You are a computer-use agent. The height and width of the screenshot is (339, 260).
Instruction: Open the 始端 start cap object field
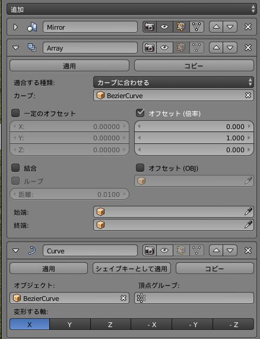(x=173, y=212)
